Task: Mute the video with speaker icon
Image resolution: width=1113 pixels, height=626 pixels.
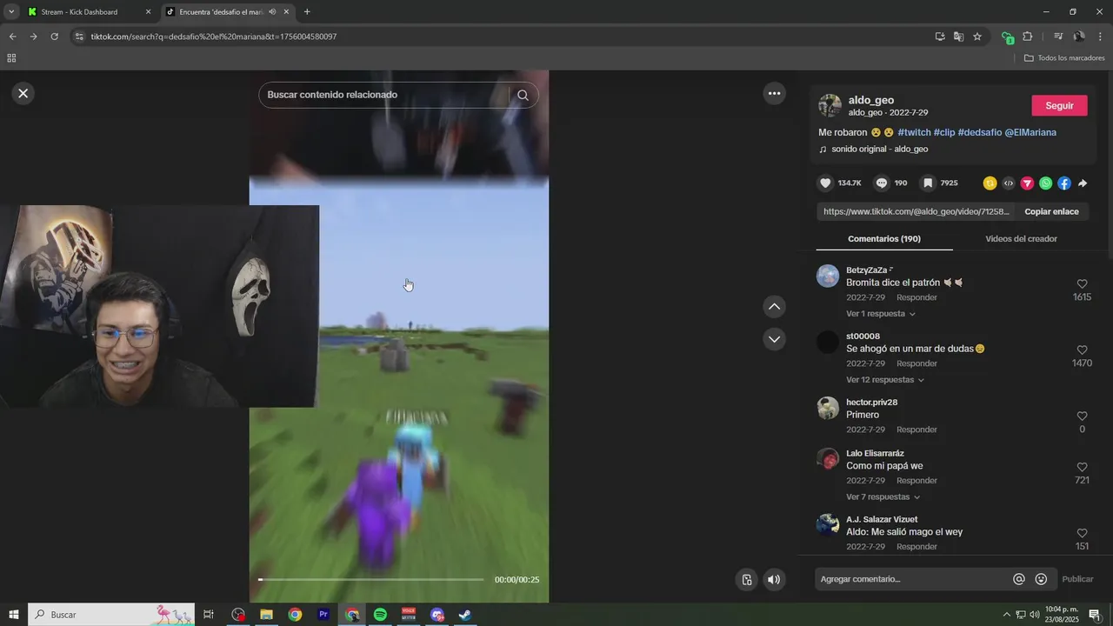Action: pyautogui.click(x=774, y=580)
